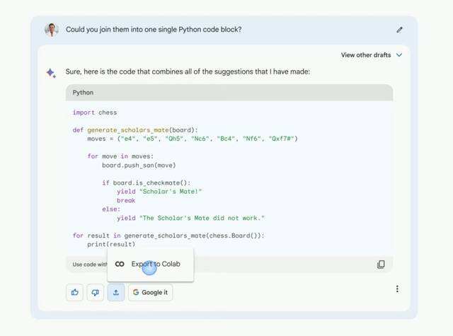The width and height of the screenshot is (453, 336).
Task: Click the 'break' keyword line
Action: click(126, 201)
